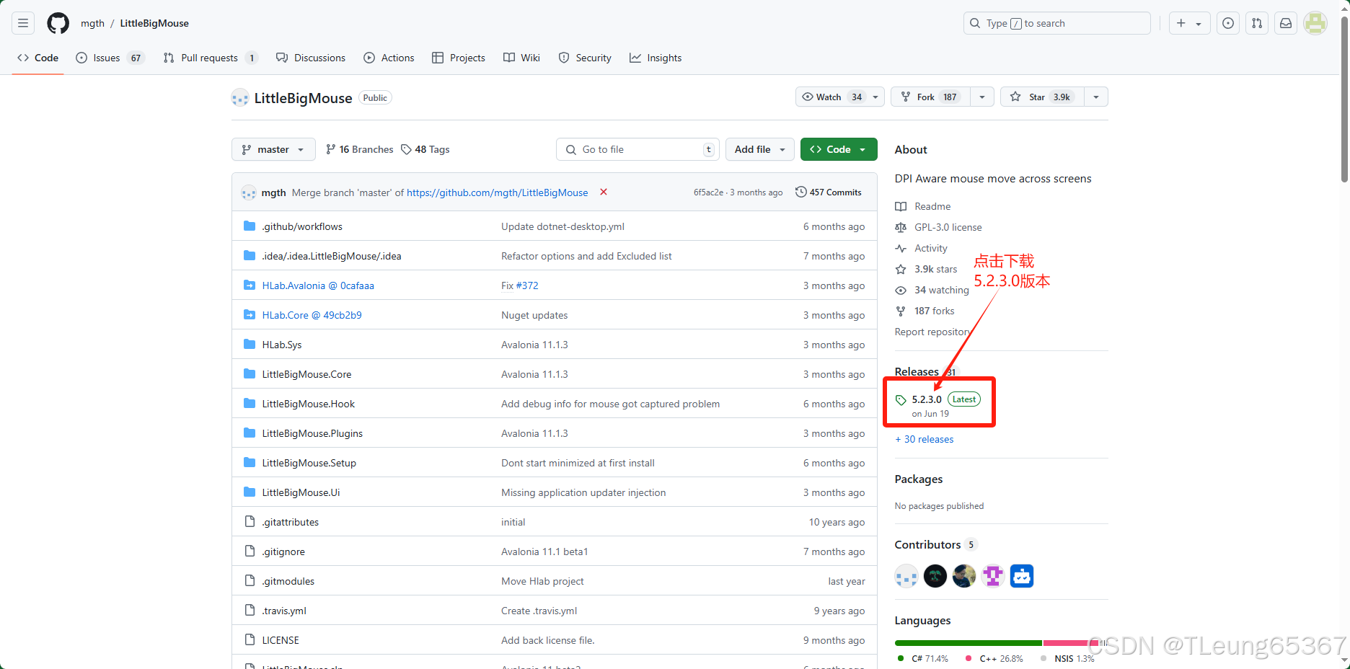Screen dimensions: 1350x669
Task: Click the file icon of .travis.yml
Action: click(x=250, y=610)
